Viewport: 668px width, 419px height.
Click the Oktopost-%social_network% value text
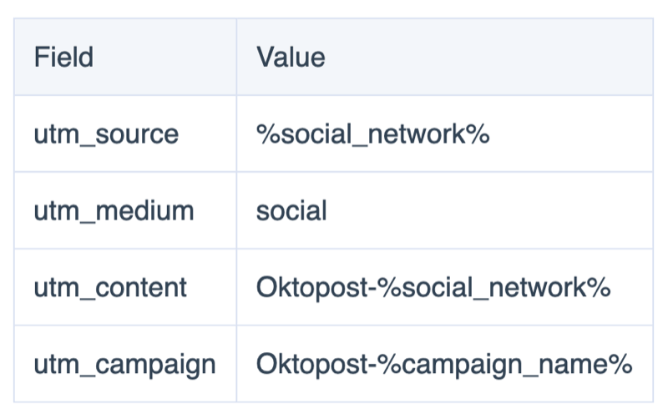click(433, 287)
